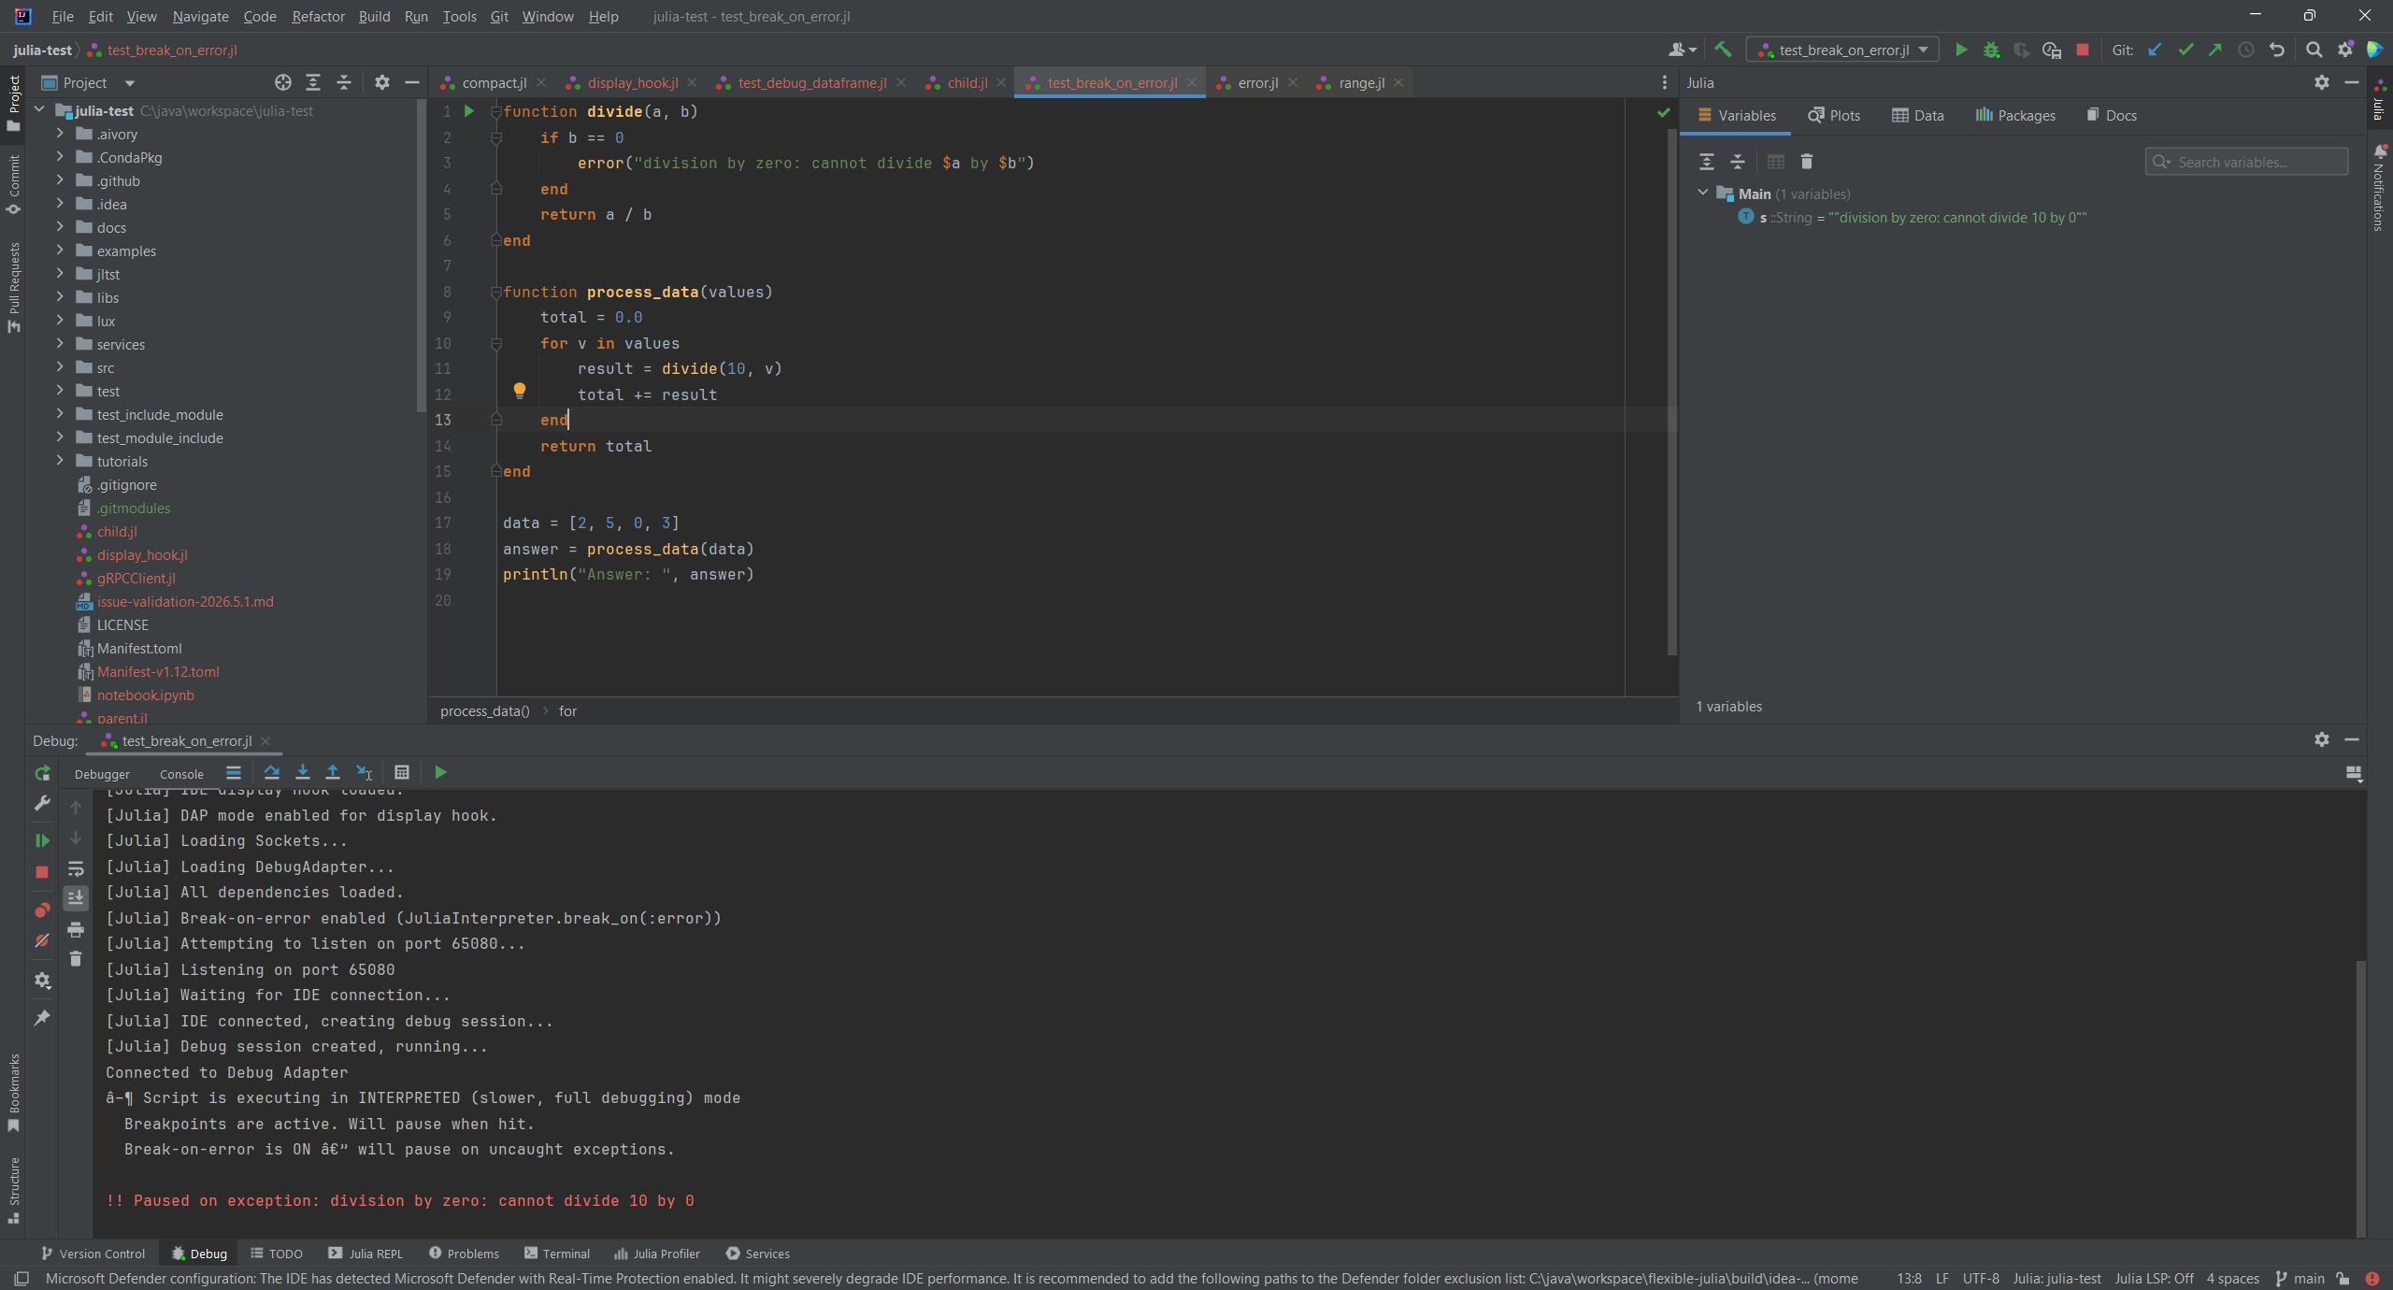Viewport: 2393px width, 1290px height.
Task: Click Step Over in the debug toolbar
Action: click(272, 772)
